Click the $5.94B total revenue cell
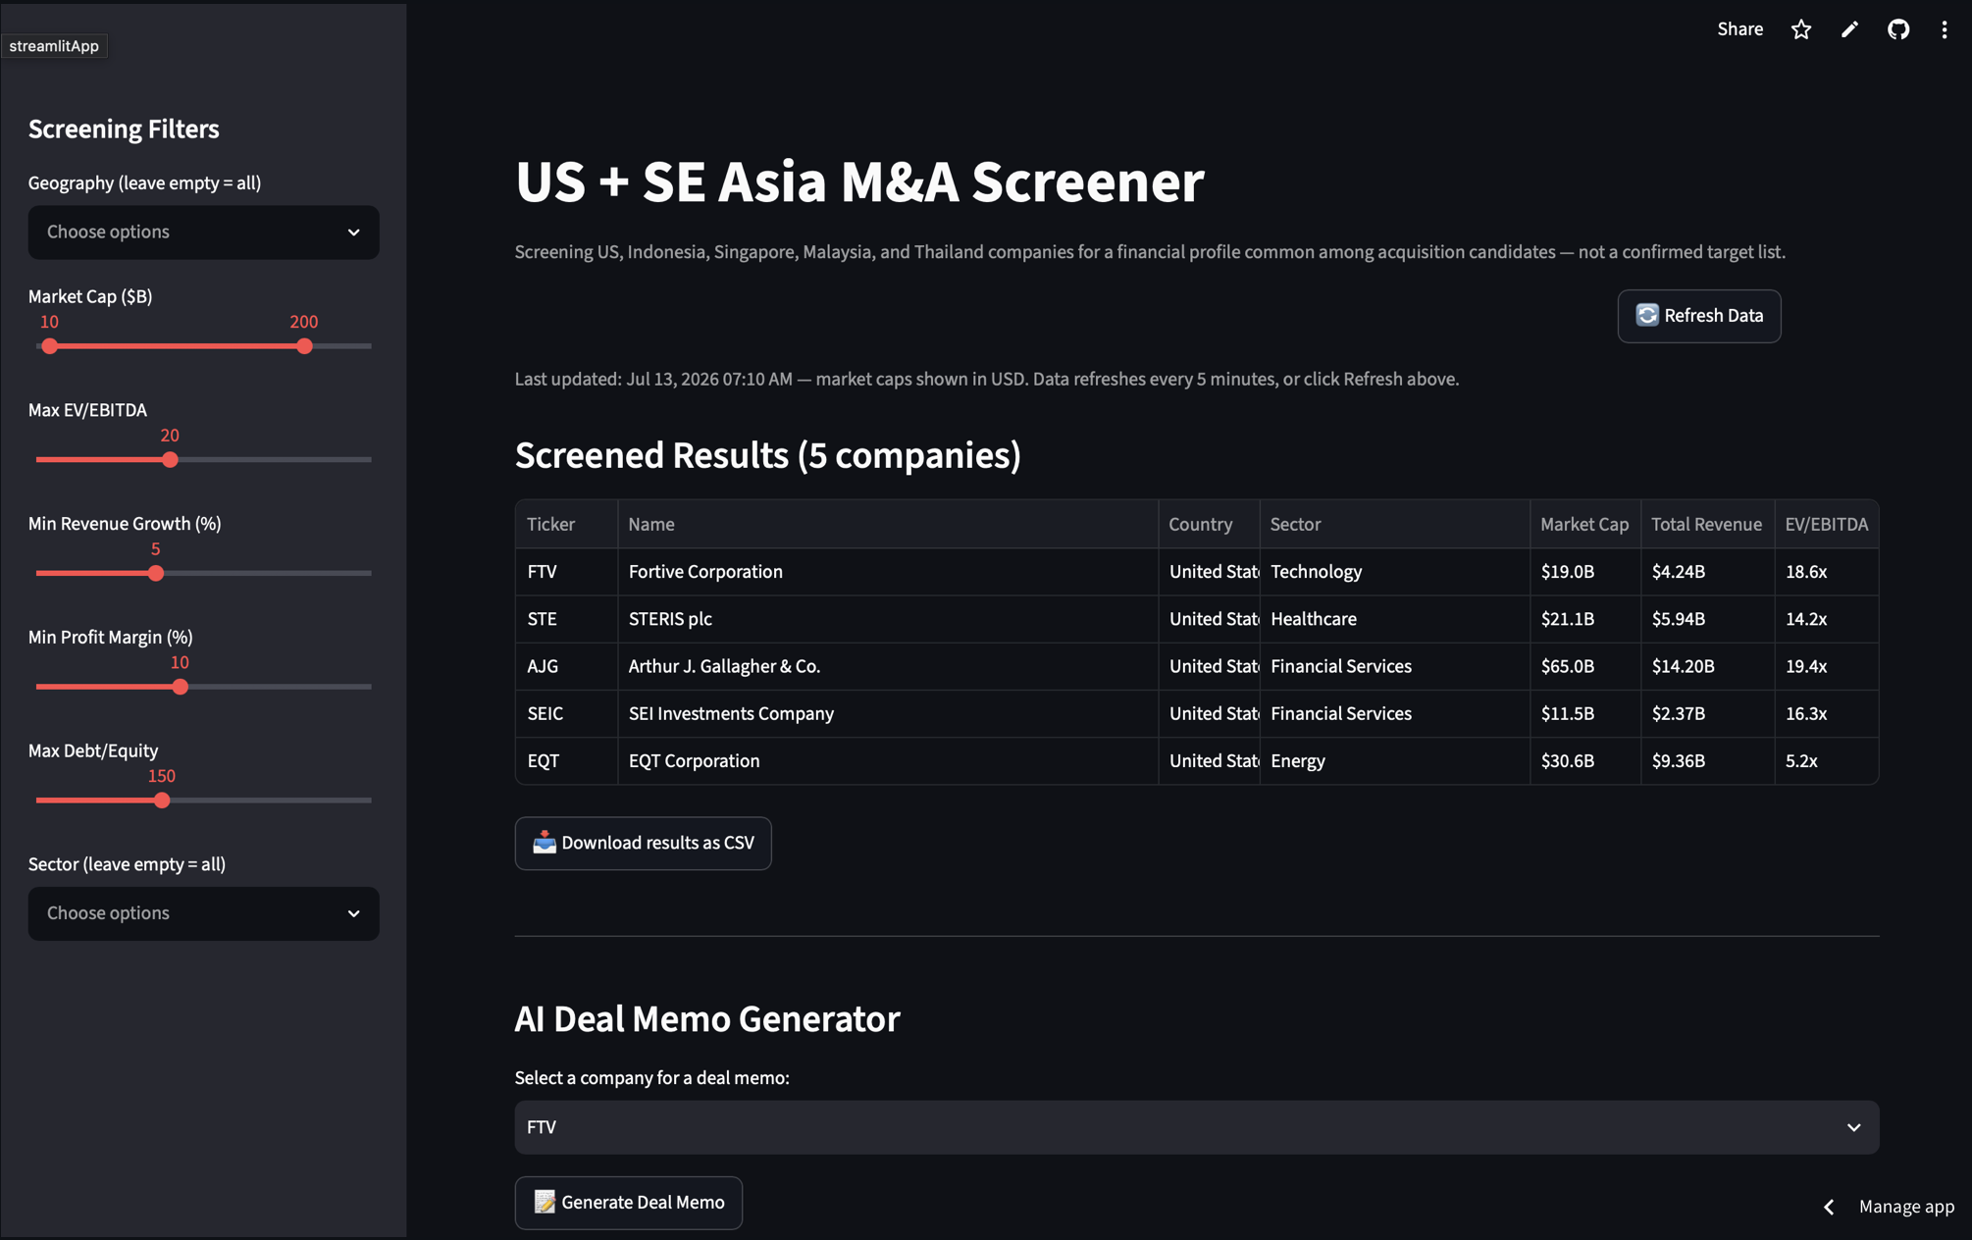The height and width of the screenshot is (1240, 1972). click(1707, 619)
